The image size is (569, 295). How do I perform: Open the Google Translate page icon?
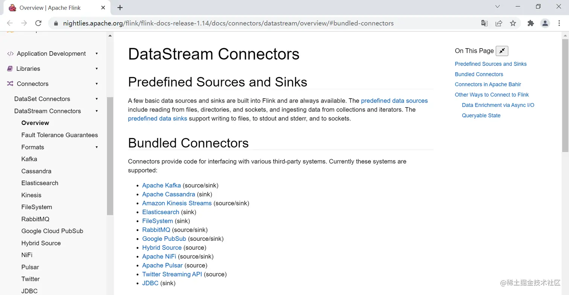[x=484, y=23]
